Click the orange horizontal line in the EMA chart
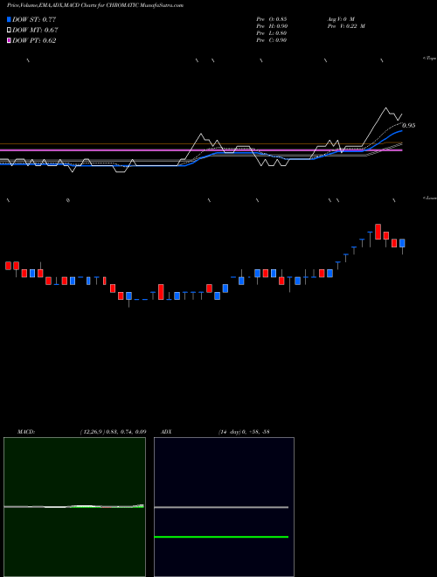The height and width of the screenshot is (577, 437). pyautogui.click(x=201, y=143)
